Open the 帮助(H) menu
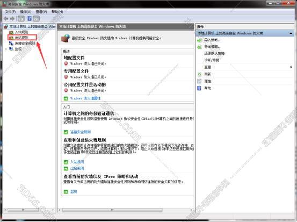Screen dimensions: 297x222 click(57, 12)
